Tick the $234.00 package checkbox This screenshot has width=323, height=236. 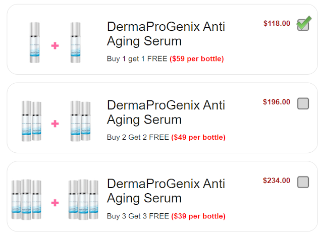pyautogui.click(x=303, y=182)
